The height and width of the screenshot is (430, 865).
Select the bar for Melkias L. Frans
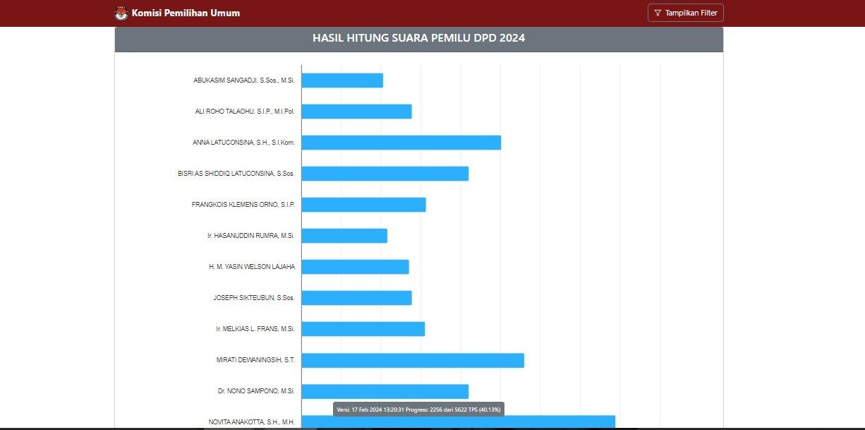click(363, 329)
